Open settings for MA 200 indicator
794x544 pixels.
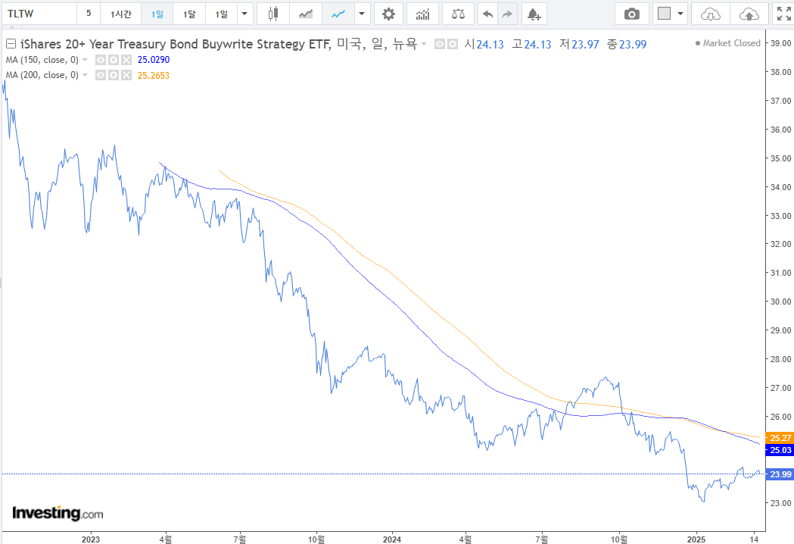point(114,76)
